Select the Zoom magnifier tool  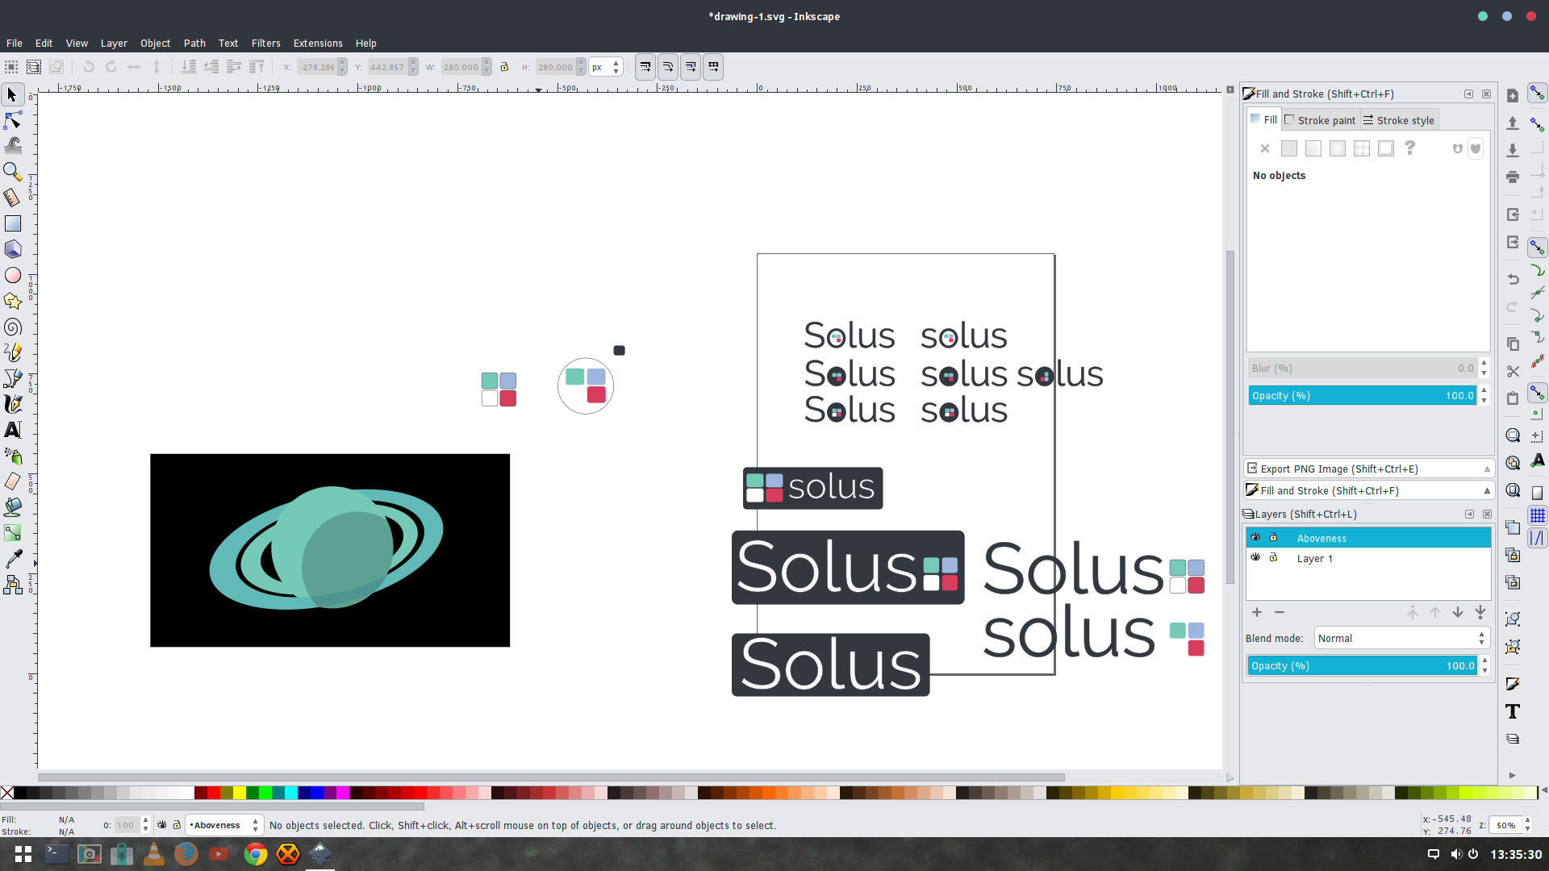(12, 172)
